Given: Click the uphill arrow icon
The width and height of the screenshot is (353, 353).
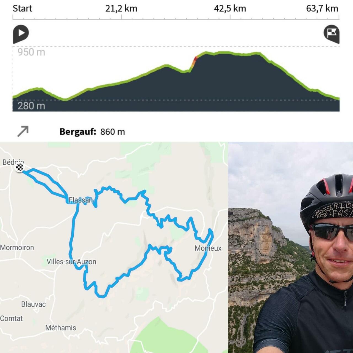Looking at the screenshot, I should click(x=23, y=131).
